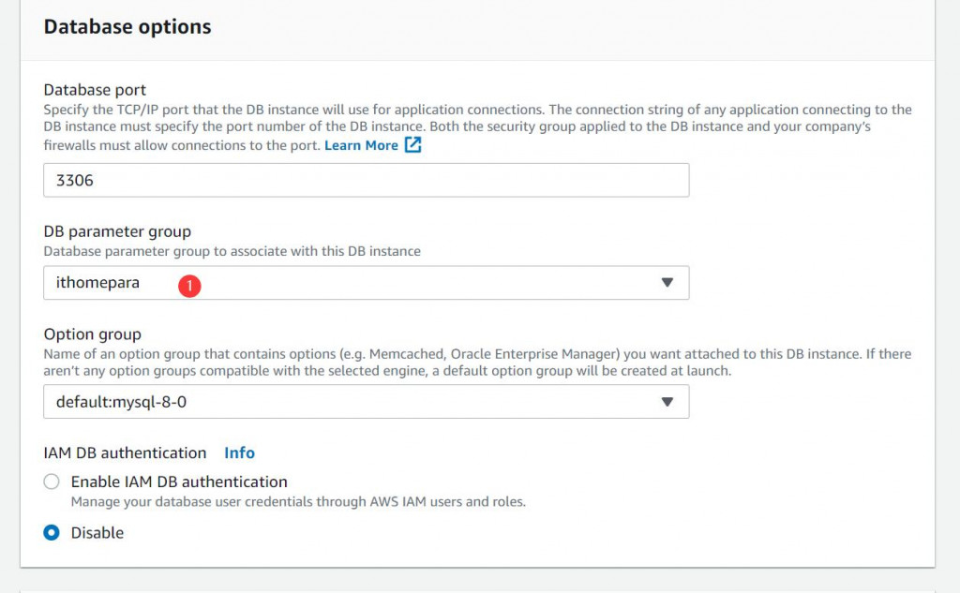
Task: Click the "Database parameter group to associate" description
Action: (x=232, y=251)
